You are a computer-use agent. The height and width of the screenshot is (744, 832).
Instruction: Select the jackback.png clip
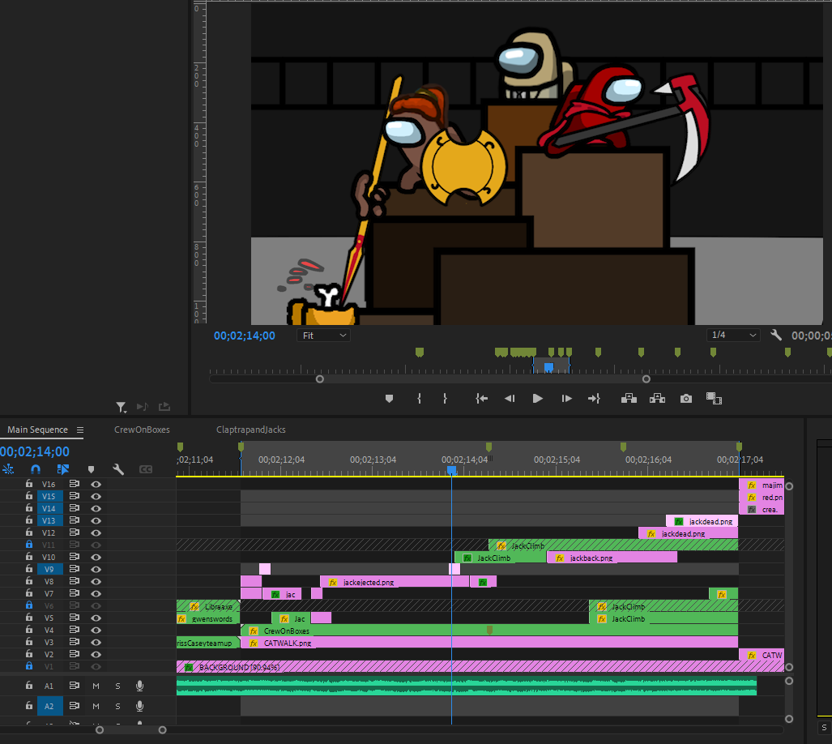click(612, 558)
